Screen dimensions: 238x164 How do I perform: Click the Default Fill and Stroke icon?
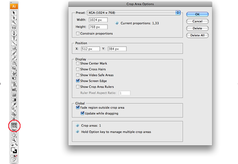(12, 145)
